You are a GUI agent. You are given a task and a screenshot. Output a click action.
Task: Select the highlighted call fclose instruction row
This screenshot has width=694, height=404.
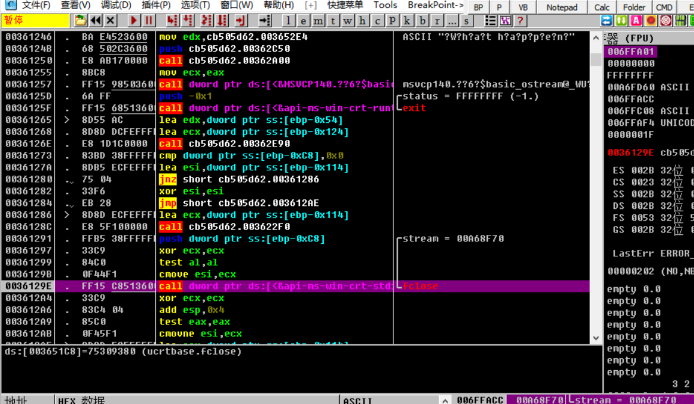(297, 286)
